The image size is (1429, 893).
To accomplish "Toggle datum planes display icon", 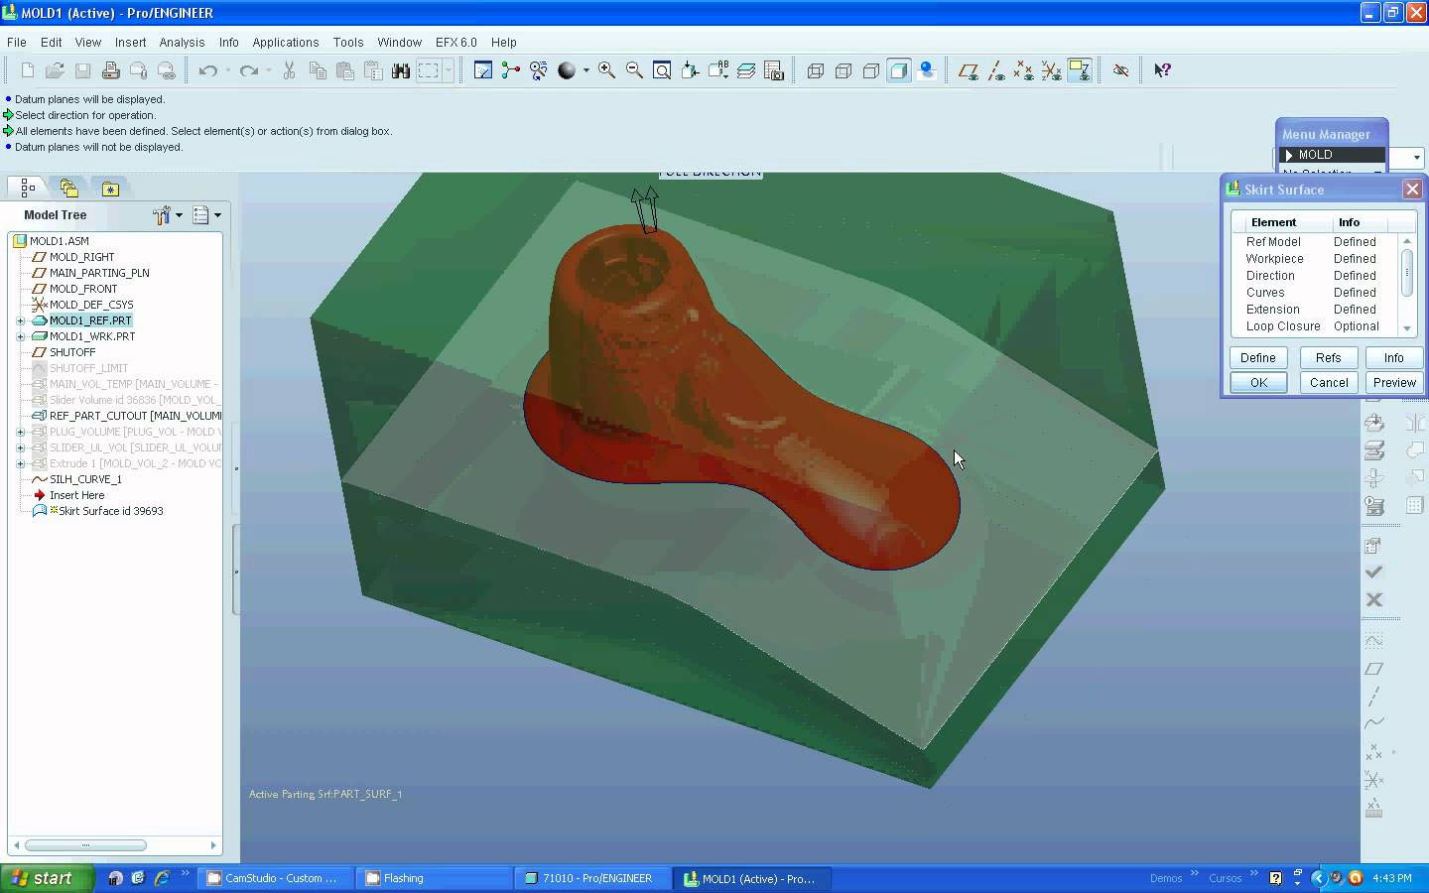I will [x=969, y=70].
